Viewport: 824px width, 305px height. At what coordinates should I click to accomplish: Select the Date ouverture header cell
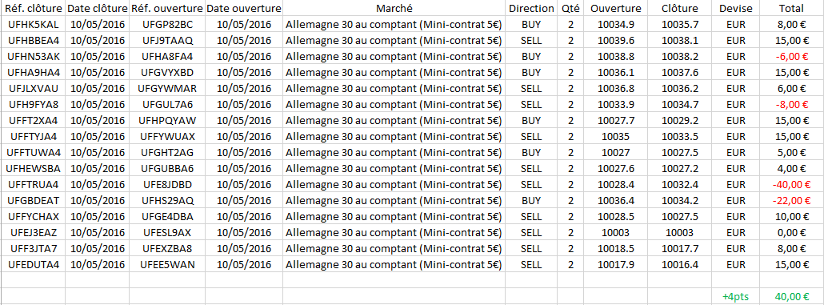click(244, 9)
